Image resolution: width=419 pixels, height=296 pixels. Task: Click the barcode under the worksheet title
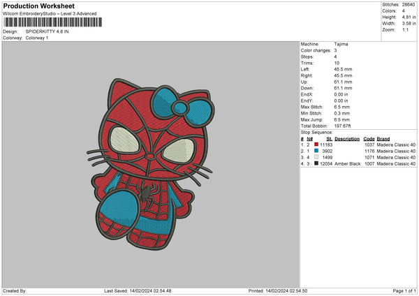point(52,23)
